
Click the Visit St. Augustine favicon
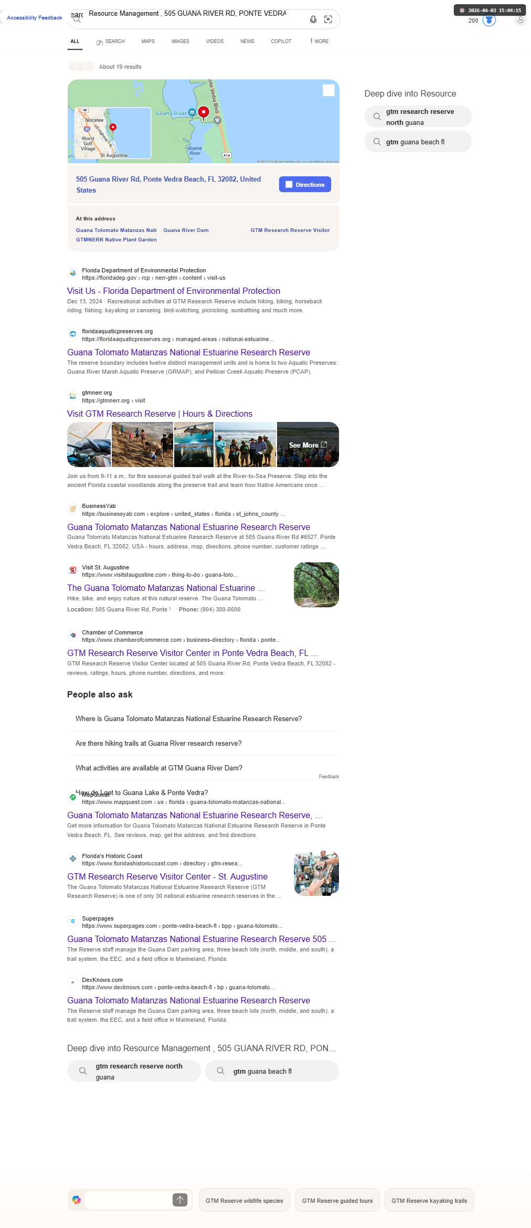tap(73, 570)
